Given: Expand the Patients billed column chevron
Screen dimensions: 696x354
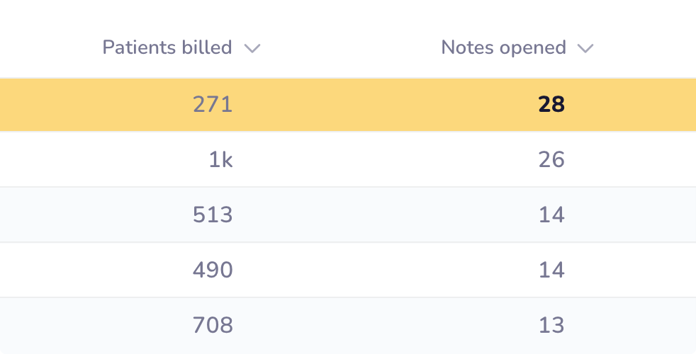Looking at the screenshot, I should [x=252, y=48].
